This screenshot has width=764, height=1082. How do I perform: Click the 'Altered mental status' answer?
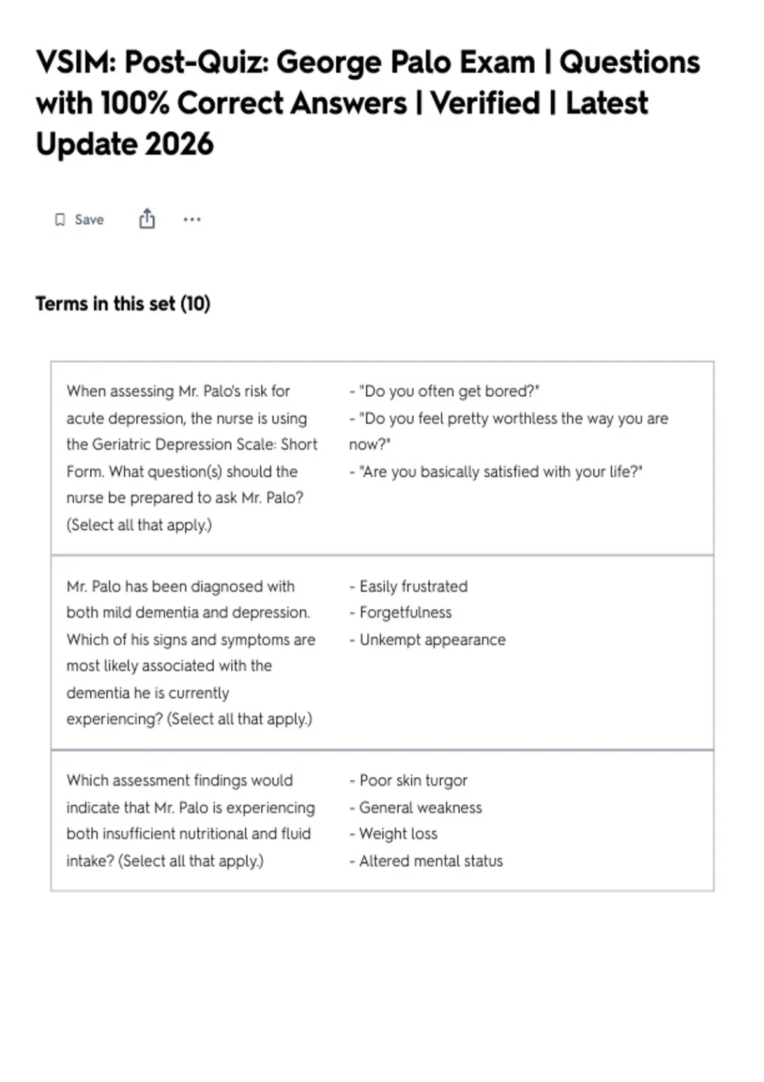click(426, 861)
